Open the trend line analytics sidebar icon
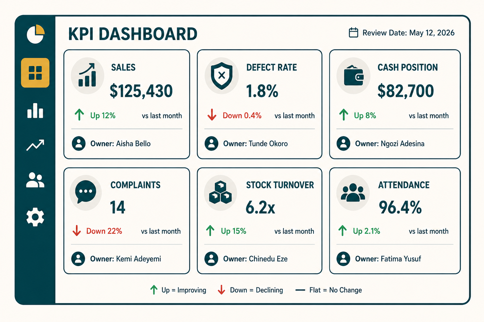The image size is (484, 322). pos(35,145)
